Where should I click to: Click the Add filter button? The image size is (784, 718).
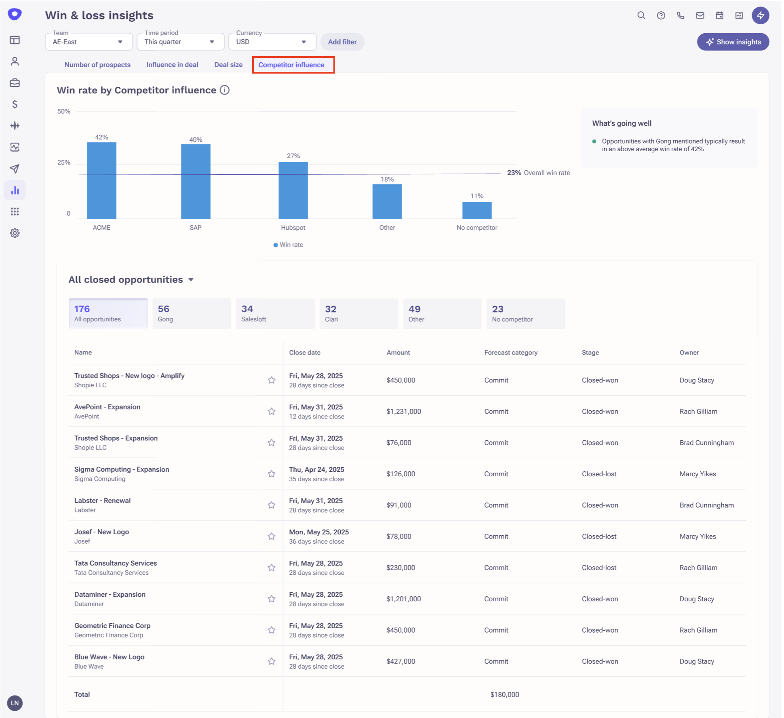click(x=342, y=42)
